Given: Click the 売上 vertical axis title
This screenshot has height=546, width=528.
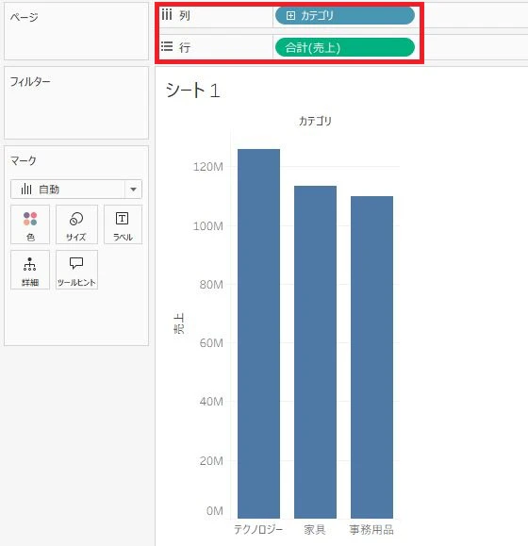Looking at the screenshot, I should tap(179, 323).
